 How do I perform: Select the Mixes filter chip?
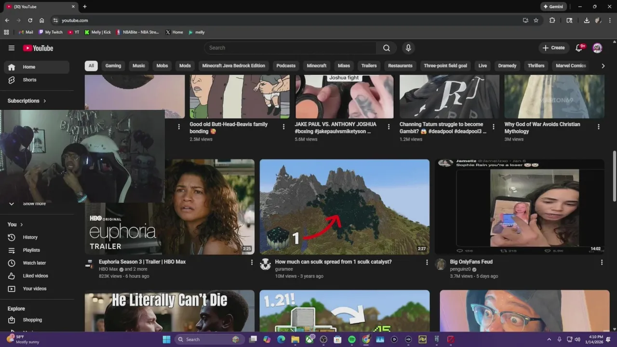click(344, 66)
